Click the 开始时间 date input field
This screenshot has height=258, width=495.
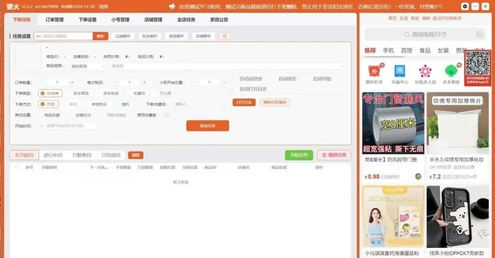click(68, 126)
